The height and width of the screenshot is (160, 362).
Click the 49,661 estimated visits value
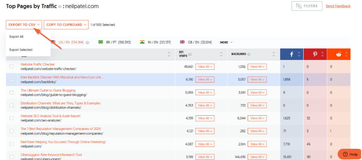(x=189, y=67)
